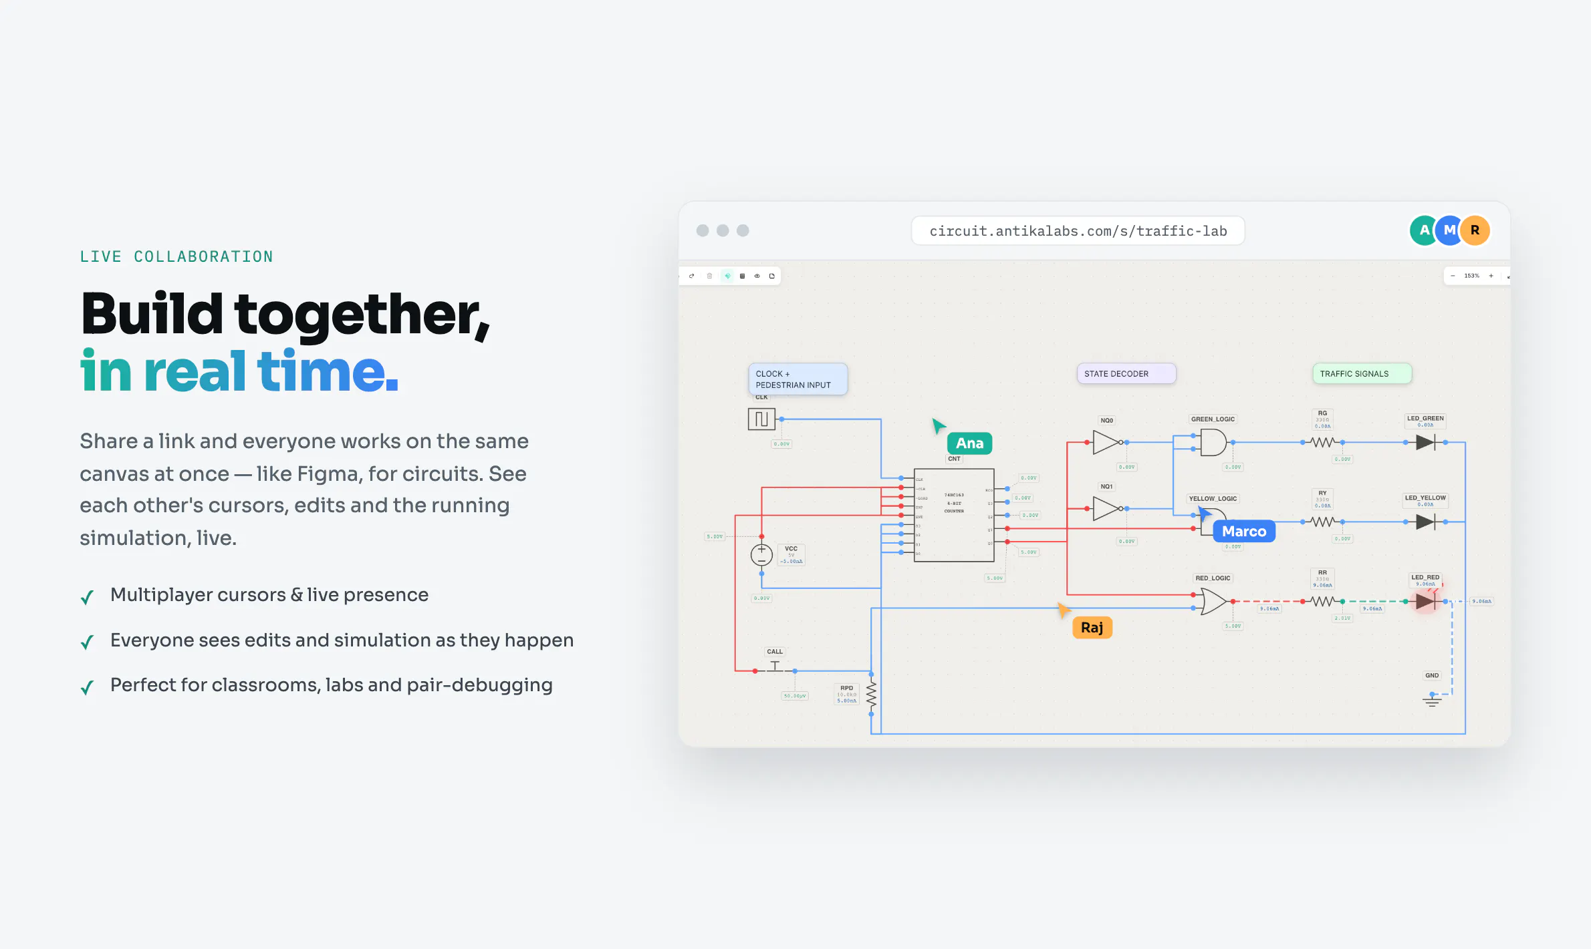1591x949 pixels.
Task: Click Ana's green cursor name tag
Action: click(x=969, y=443)
